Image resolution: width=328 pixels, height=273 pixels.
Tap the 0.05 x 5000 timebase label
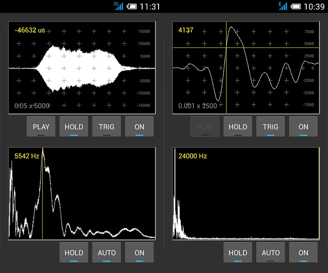pyautogui.click(x=31, y=106)
